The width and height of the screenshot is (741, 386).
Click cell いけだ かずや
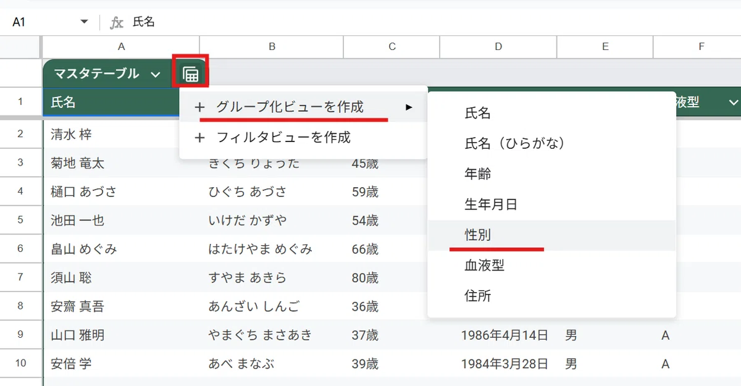[272, 220]
